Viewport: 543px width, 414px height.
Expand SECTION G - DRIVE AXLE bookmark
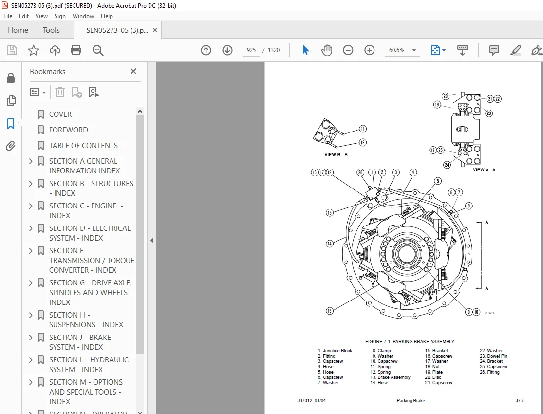coord(31,283)
